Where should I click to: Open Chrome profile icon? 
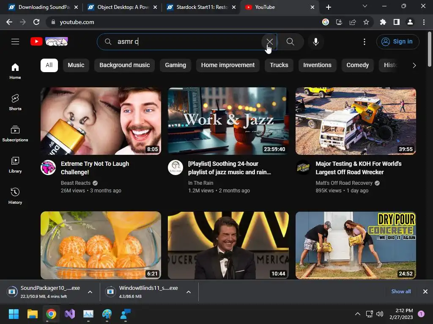point(410,22)
